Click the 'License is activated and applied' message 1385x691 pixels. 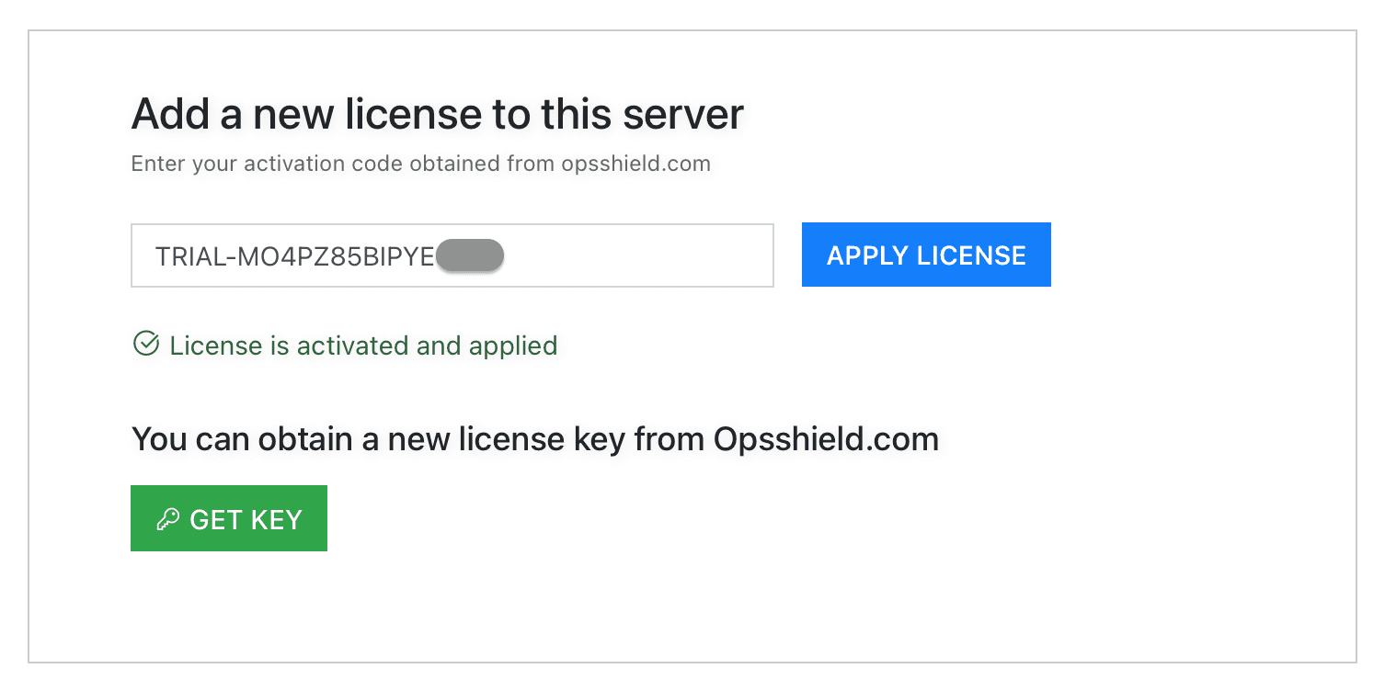pos(363,345)
